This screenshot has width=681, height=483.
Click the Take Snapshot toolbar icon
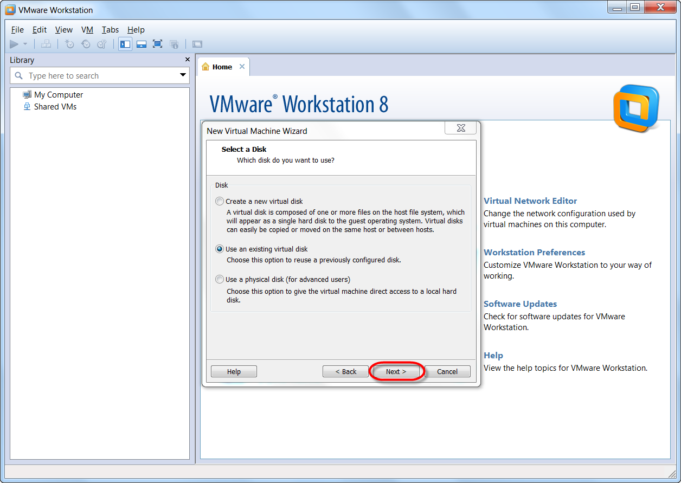pos(69,44)
